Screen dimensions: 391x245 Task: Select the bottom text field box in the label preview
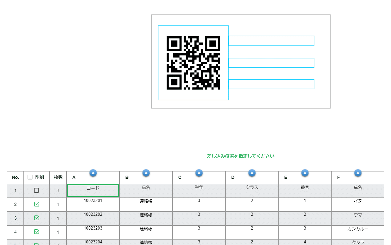[x=271, y=84]
